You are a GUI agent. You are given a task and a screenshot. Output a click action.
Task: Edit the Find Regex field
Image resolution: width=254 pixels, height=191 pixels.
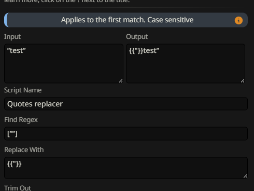tap(126, 133)
